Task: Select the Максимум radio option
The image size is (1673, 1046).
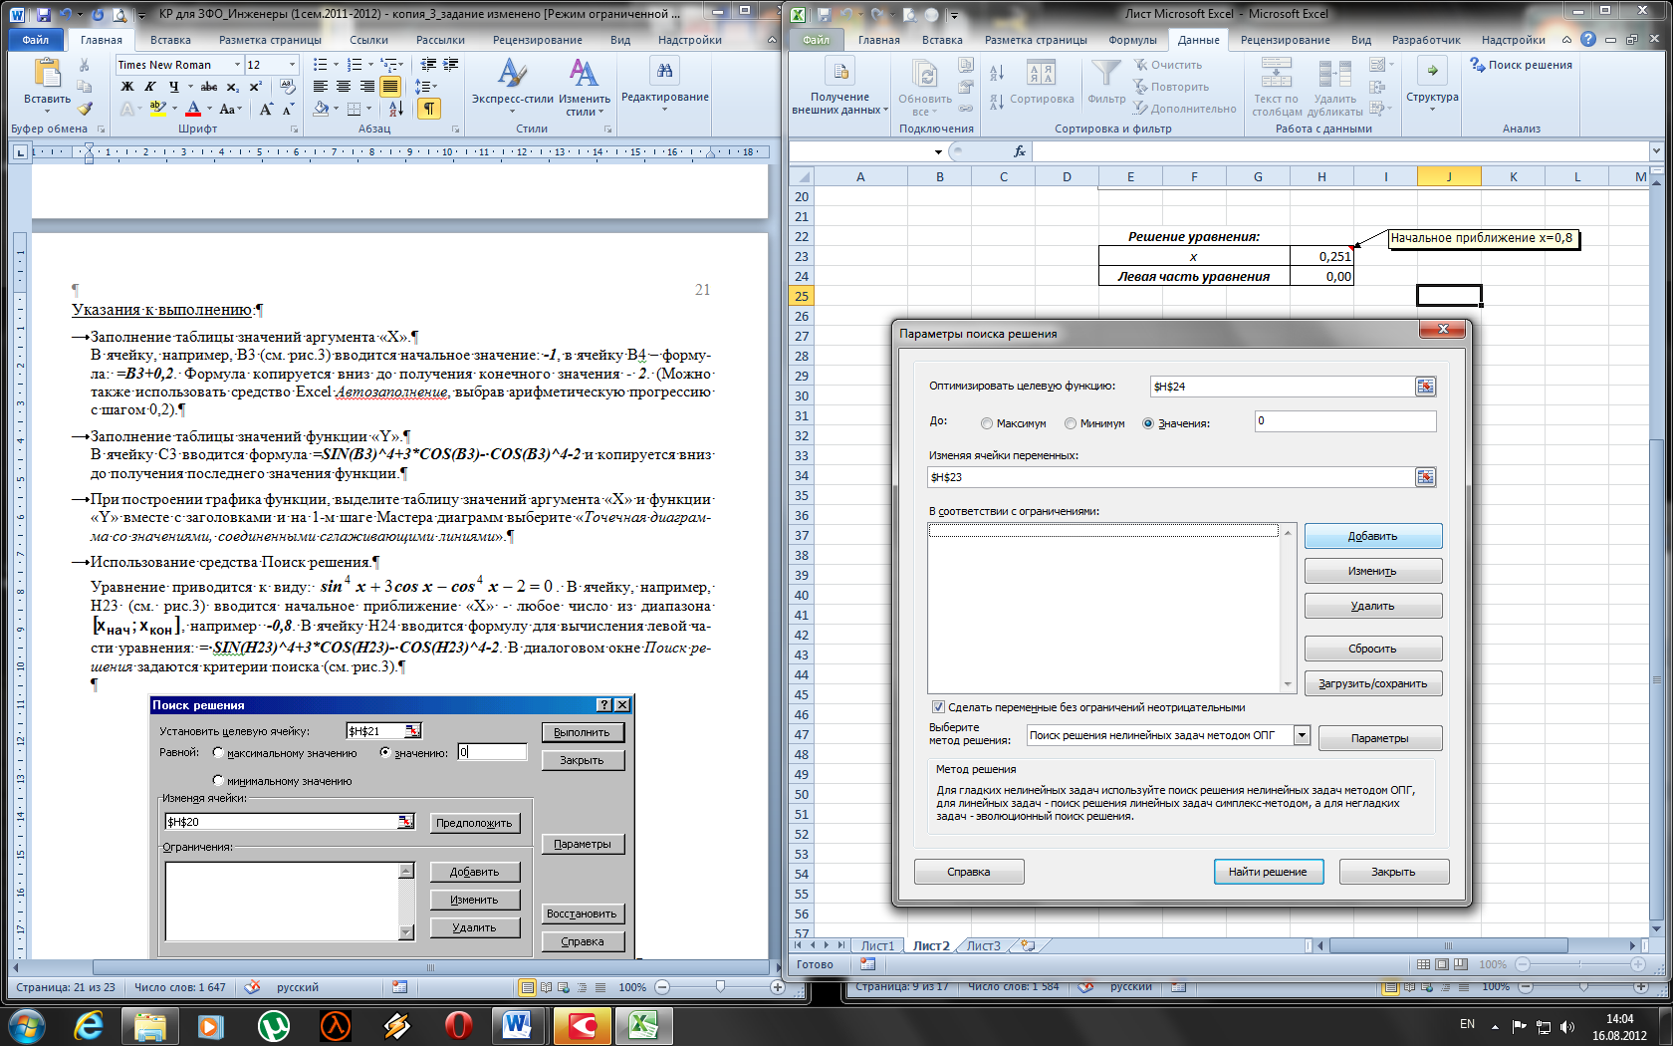Action: tap(987, 423)
